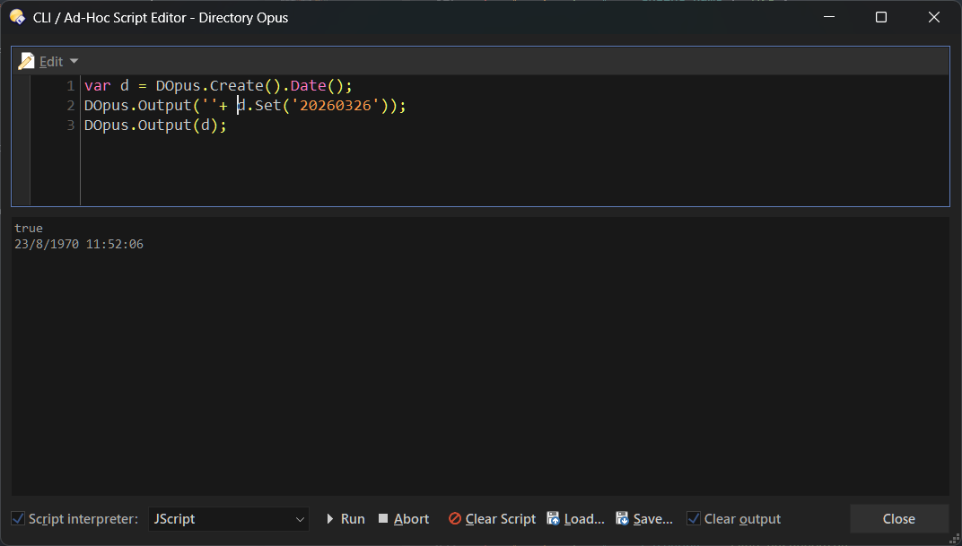Click line number 3 in the gutter
The width and height of the screenshot is (962, 546).
[x=70, y=126]
